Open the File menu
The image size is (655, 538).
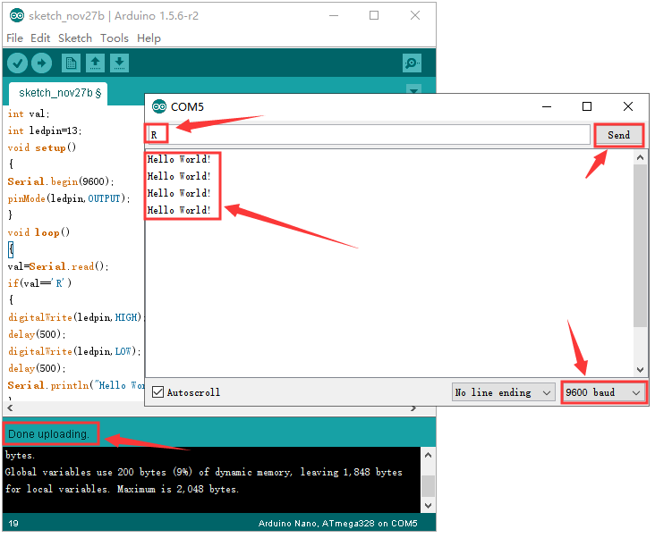pos(14,38)
